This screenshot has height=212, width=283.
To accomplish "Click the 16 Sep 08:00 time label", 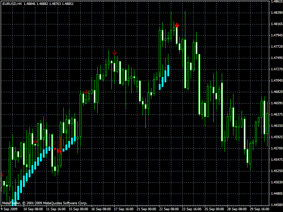I will [101, 209].
